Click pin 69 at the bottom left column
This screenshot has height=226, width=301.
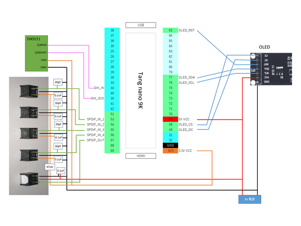click(112, 150)
